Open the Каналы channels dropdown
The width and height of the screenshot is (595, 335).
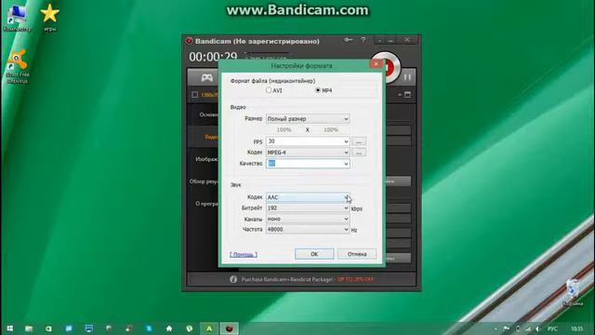click(308, 219)
